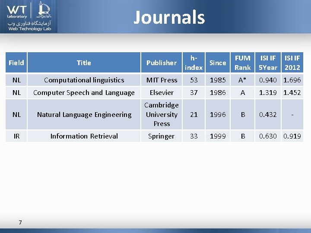The image size is (311, 233).
Task: Click the Title column header
Action: (x=84, y=63)
